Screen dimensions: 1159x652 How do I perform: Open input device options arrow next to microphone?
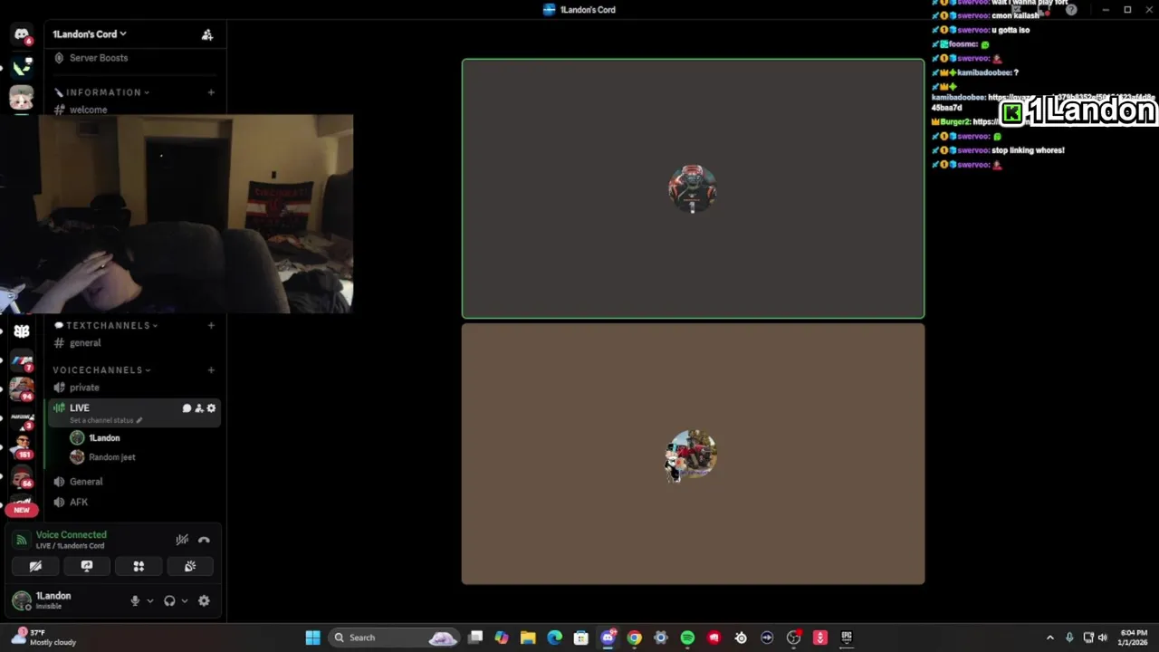[150, 601]
